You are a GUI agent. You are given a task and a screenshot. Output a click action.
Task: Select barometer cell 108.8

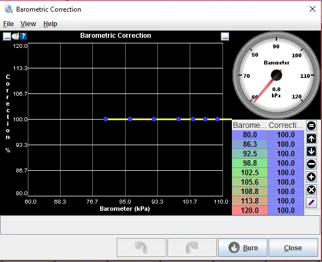[250, 191]
